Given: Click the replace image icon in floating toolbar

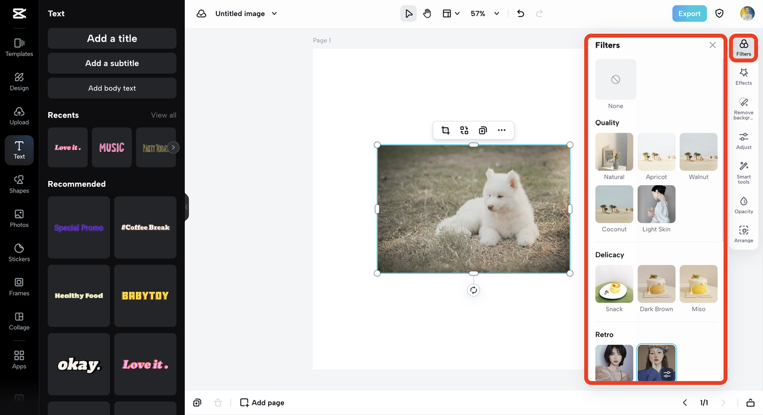Looking at the screenshot, I should point(464,130).
